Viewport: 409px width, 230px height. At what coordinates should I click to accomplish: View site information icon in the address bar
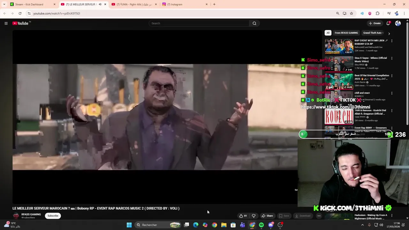click(29, 13)
